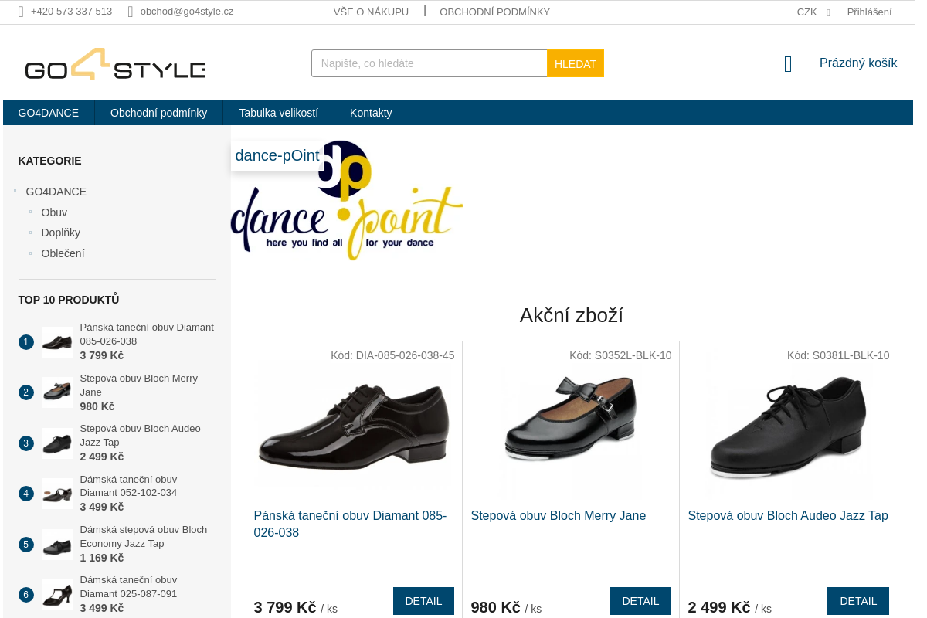Open top product number 1 thumbnail
927x618 pixels.
point(57,342)
